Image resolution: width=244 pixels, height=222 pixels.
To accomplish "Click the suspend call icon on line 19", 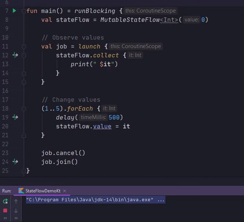I will [x=15, y=117].
